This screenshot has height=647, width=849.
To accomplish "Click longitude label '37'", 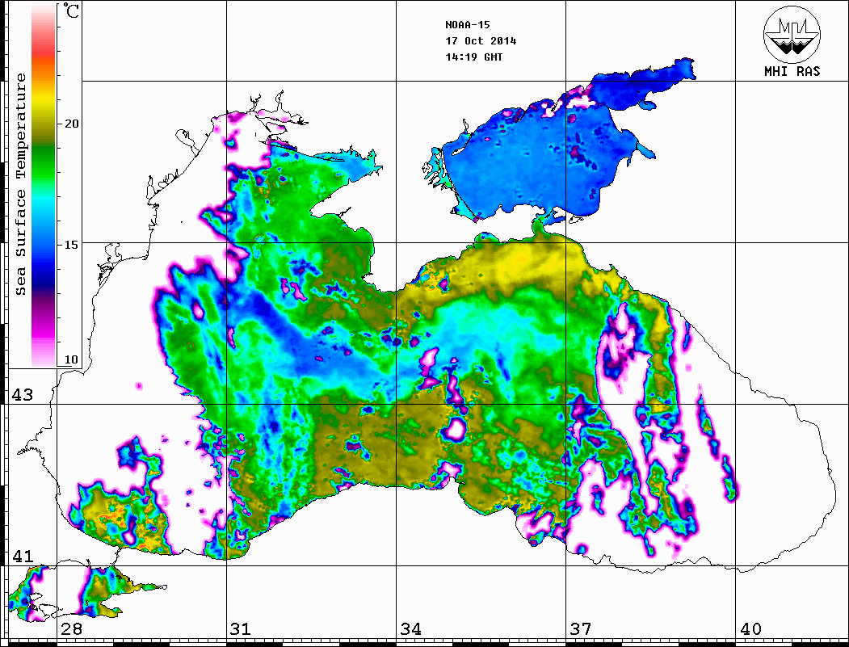I will point(581,629).
